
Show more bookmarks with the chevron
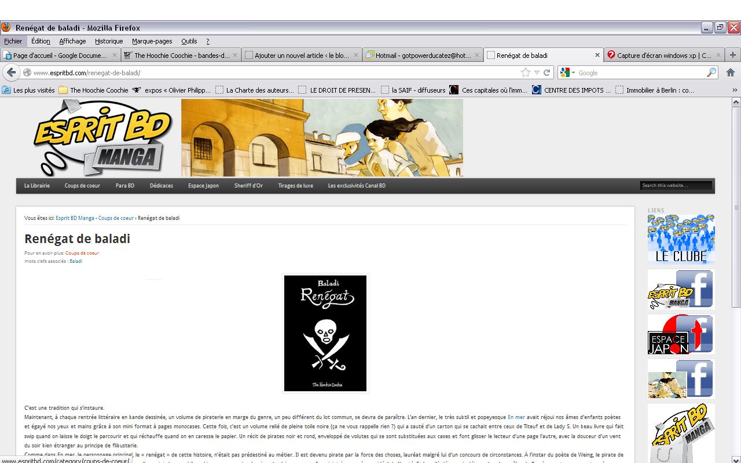(735, 90)
